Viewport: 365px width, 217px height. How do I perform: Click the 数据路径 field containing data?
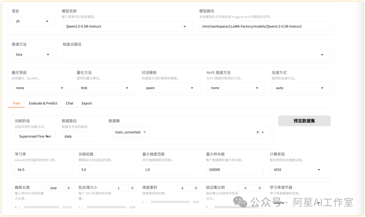82,136
